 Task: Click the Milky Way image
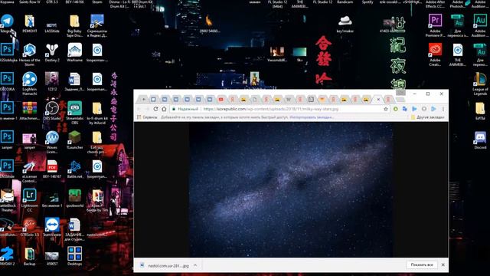click(x=291, y=189)
